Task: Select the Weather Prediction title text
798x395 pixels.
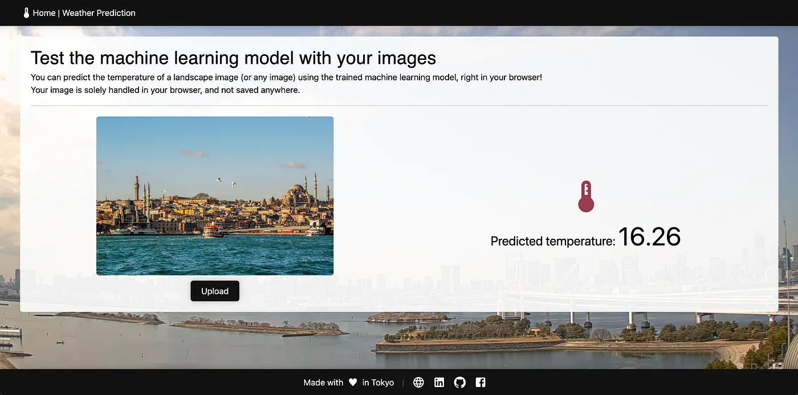Action: (99, 13)
